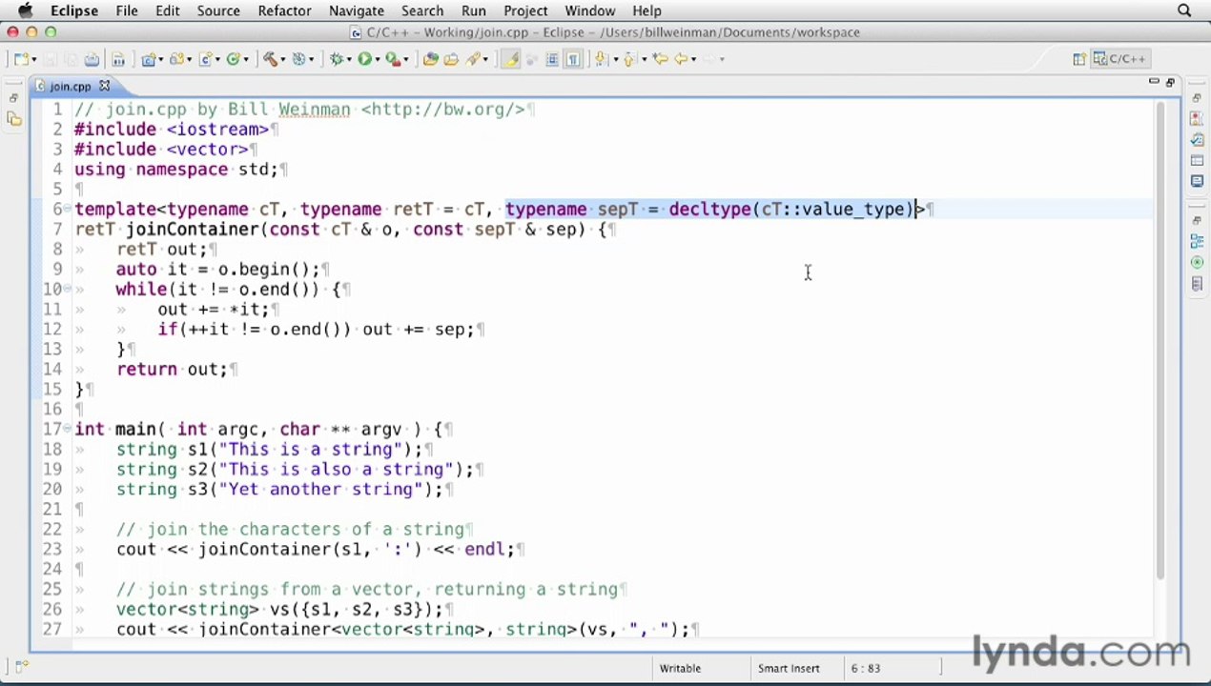Open the Navigate menu
This screenshot has width=1211, height=686.
click(x=357, y=10)
